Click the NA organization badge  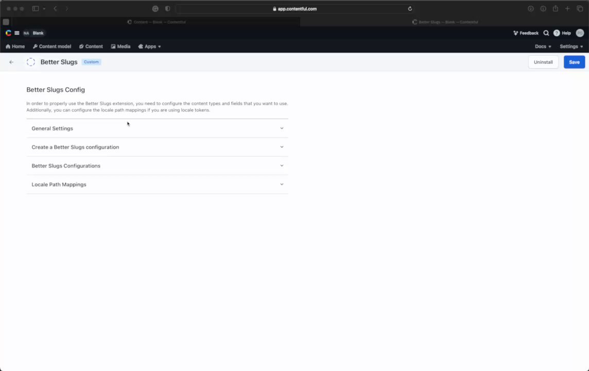pos(26,33)
